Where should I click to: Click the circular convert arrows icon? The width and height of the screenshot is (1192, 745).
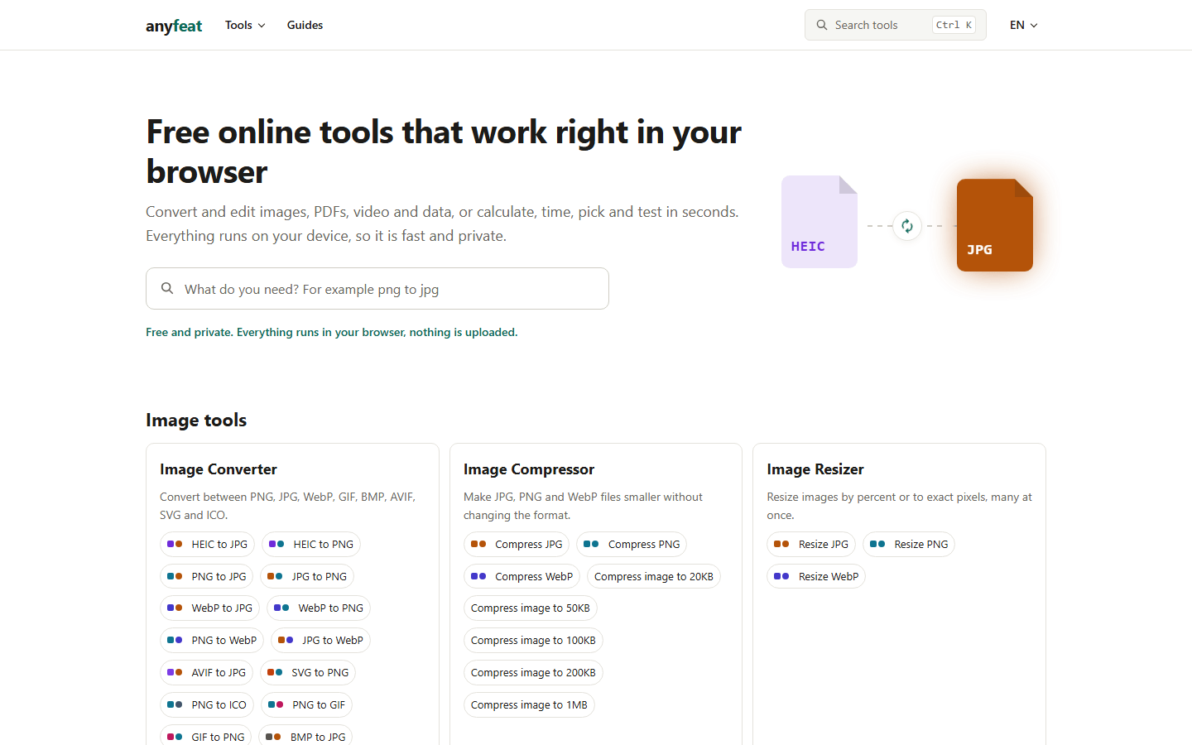(x=907, y=226)
